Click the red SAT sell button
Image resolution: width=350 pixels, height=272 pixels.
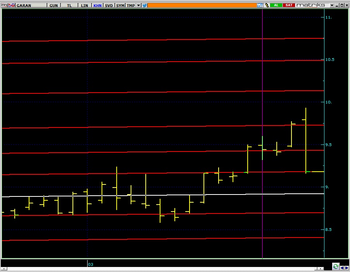point(289,5)
